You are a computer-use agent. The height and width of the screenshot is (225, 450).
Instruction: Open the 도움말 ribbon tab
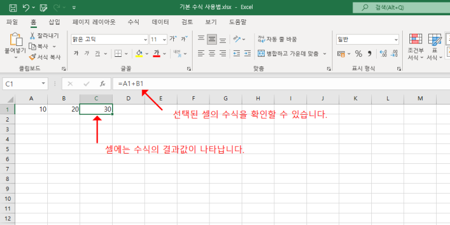tap(237, 22)
